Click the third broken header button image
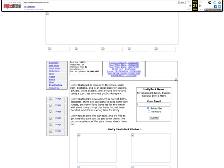Viewport: 224px width, 168px height. point(112,49)
